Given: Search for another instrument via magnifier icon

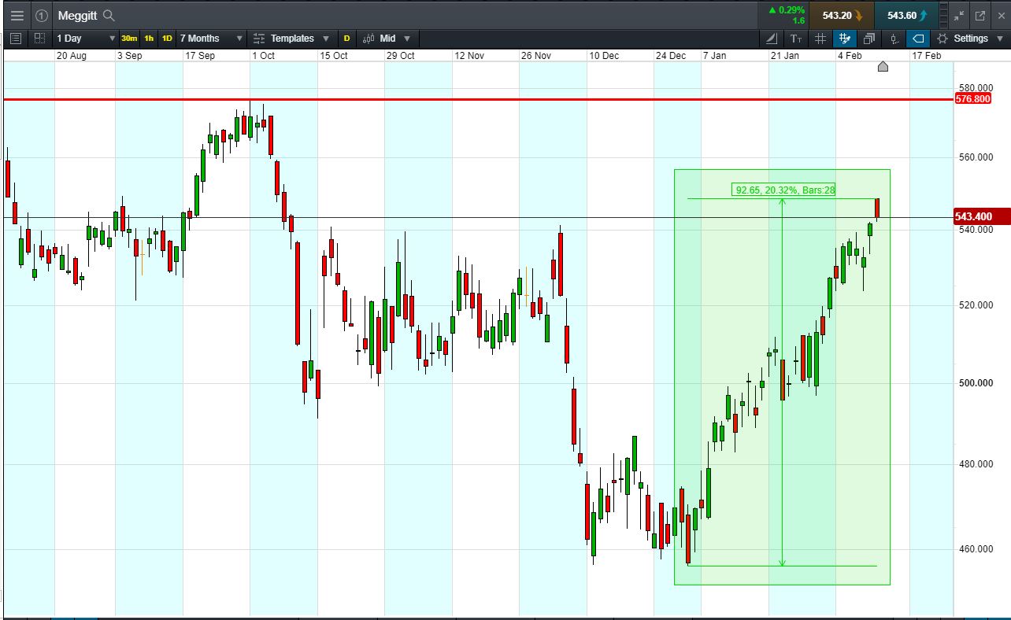Looking at the screenshot, I should [x=109, y=15].
